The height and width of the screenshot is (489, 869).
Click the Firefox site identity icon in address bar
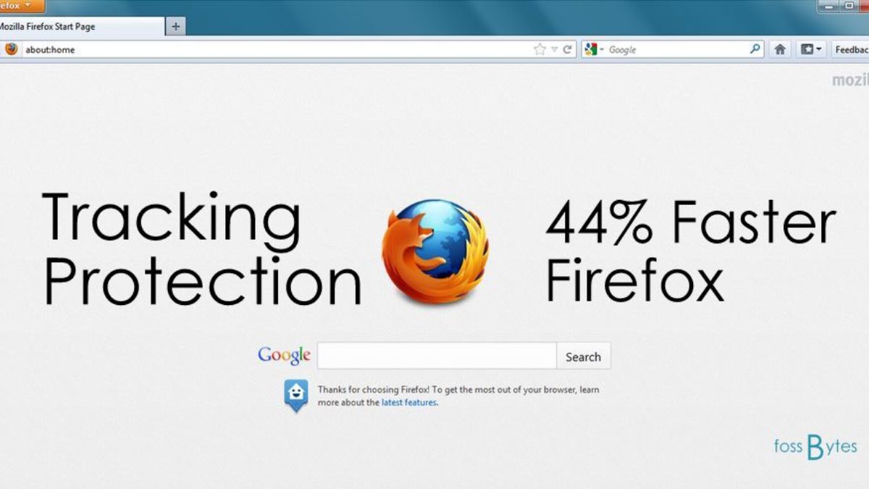pos(11,49)
